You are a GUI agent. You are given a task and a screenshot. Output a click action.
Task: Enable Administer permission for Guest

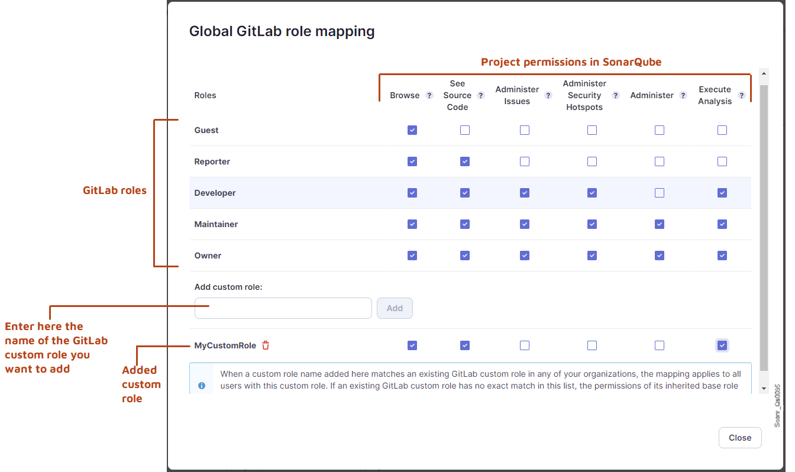click(x=660, y=130)
